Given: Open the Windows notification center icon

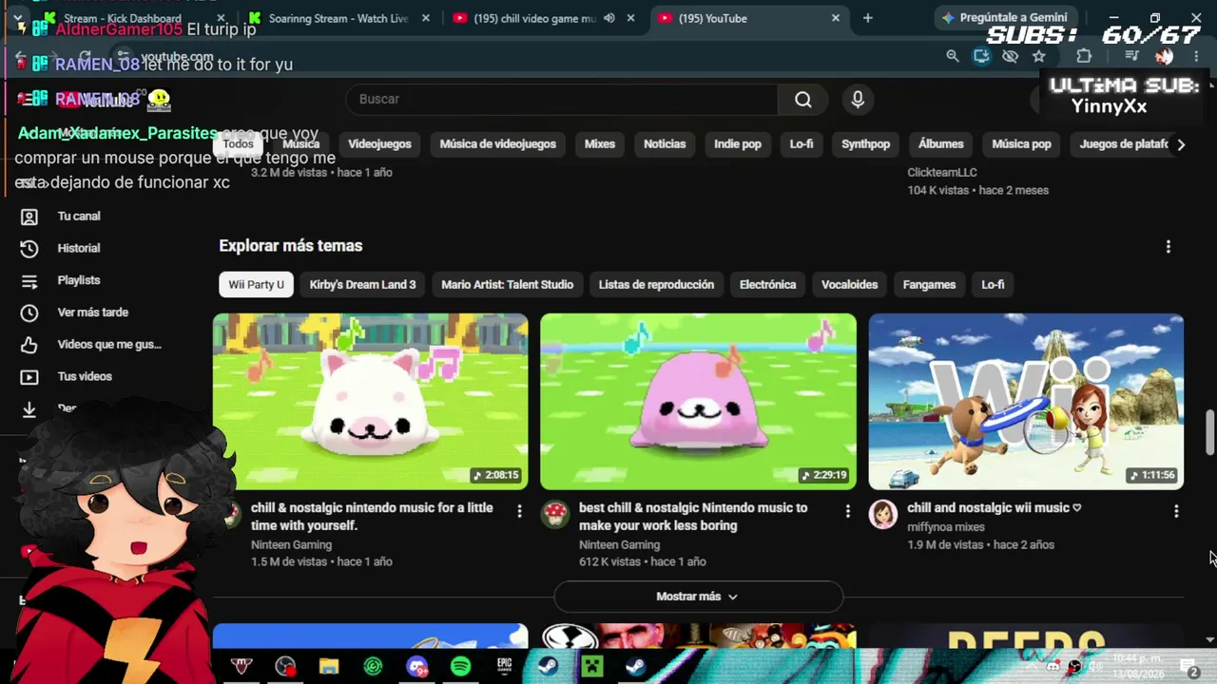Looking at the screenshot, I should [x=1188, y=668].
